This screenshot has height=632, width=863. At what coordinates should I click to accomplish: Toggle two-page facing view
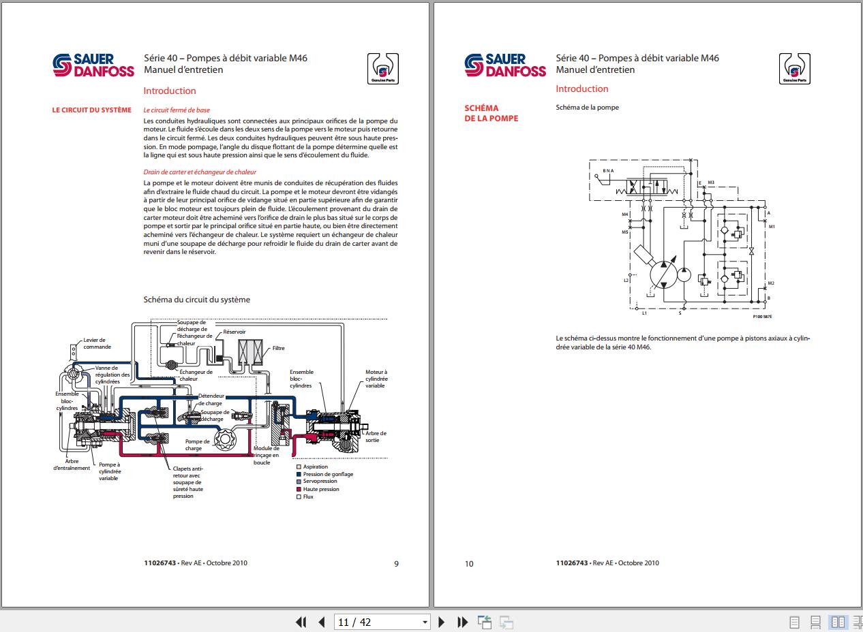[x=838, y=622]
